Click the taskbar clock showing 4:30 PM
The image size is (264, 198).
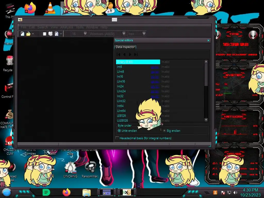point(250,190)
